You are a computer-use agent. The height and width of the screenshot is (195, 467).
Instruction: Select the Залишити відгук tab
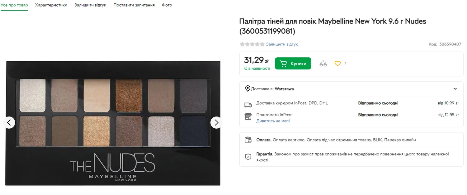pyautogui.click(x=90, y=5)
